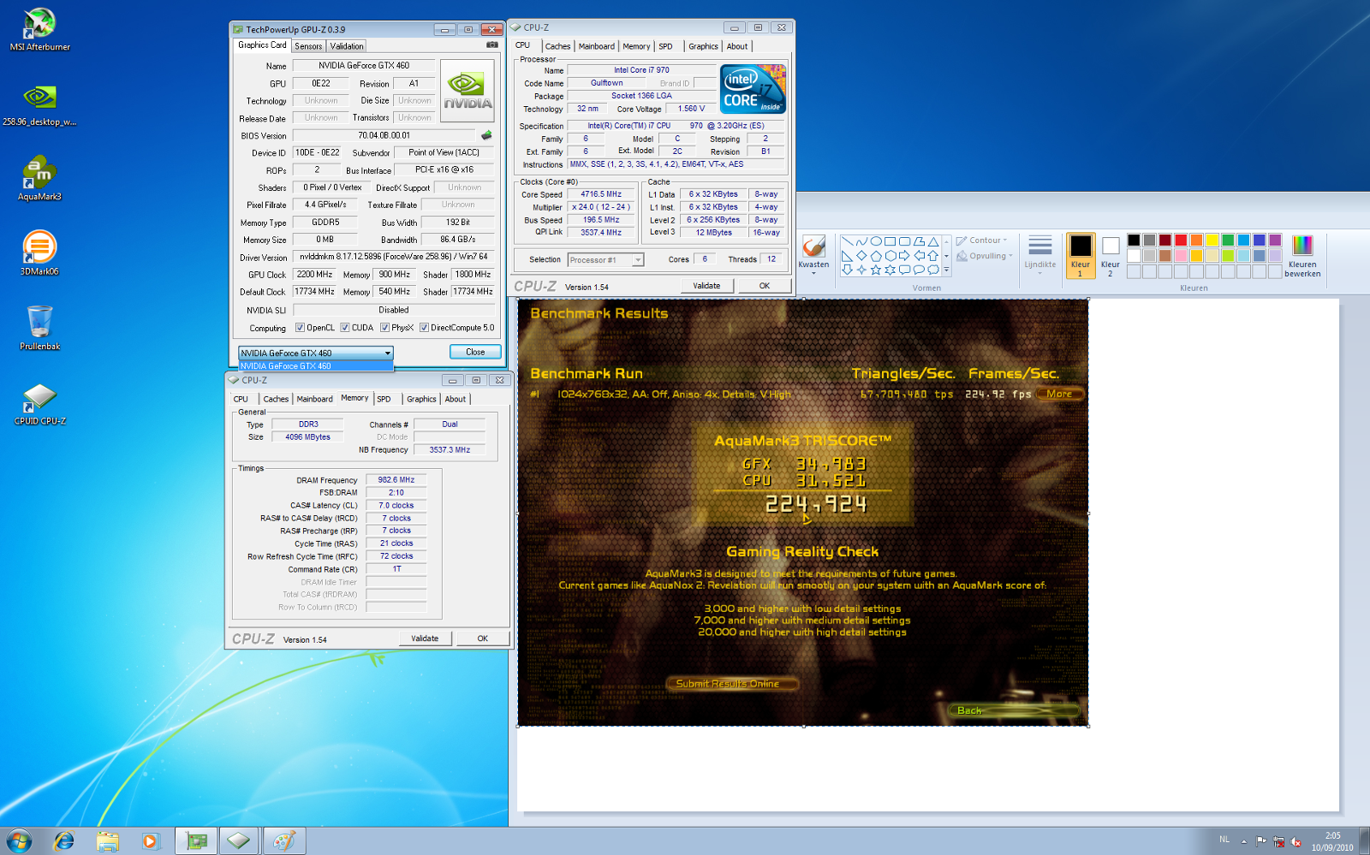Launch Internet Explorer from taskbar
The width and height of the screenshot is (1370, 855).
(63, 841)
